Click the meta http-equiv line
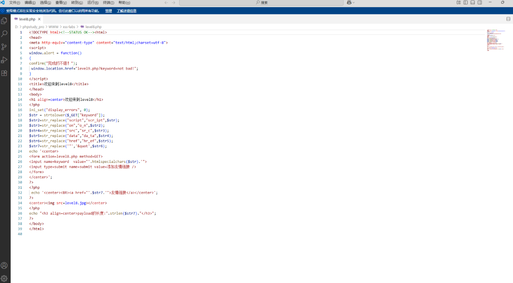Screen dimensions: 513x283 click(x=98, y=43)
